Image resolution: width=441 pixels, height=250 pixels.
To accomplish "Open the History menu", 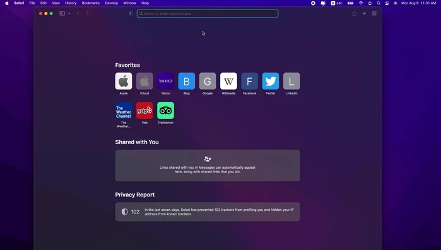I will click(71, 3).
